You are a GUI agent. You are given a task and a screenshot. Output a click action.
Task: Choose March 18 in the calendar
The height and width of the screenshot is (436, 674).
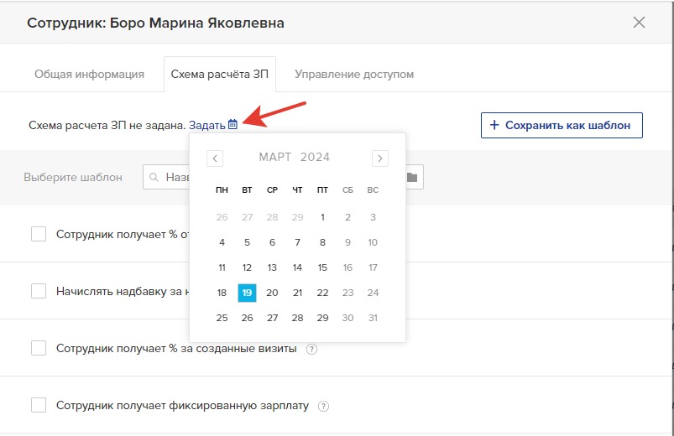point(222,293)
